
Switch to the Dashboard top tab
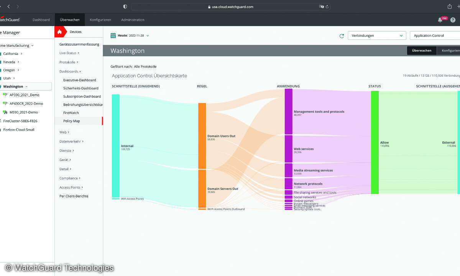[x=41, y=20]
